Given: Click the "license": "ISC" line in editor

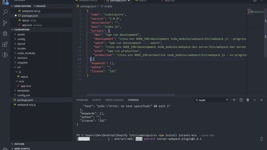Looking at the screenshot, I should coord(103,71).
